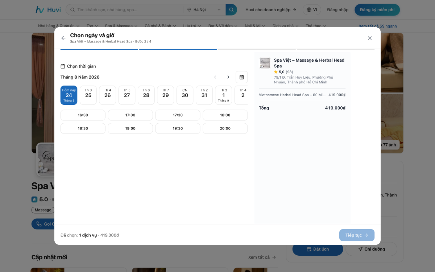Expand the Nail & Mi category
Image resolution: width=435 pixels, height=272 pixels.
[x=255, y=26]
